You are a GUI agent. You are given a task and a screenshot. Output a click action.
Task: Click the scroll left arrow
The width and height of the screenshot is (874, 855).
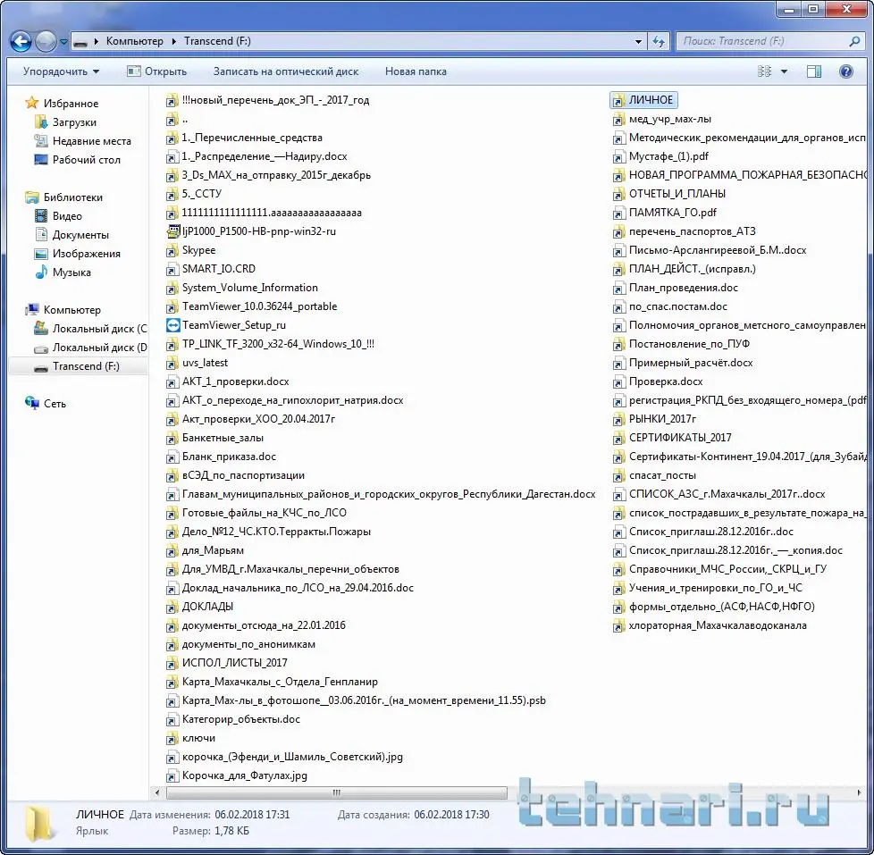click(157, 792)
